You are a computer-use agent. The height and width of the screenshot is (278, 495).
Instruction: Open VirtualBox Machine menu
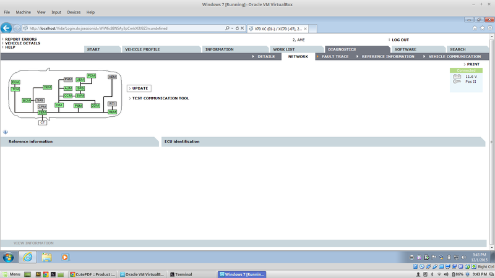[24, 12]
